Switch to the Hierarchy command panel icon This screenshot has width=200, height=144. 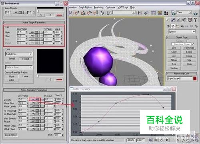pyautogui.click(x=179, y=20)
